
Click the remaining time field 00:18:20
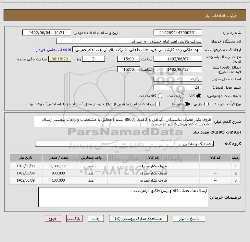pyautogui.click(x=60, y=59)
